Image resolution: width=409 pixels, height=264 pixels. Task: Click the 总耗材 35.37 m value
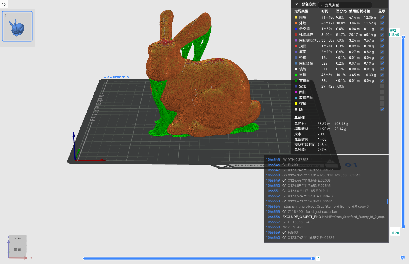tap(324, 124)
